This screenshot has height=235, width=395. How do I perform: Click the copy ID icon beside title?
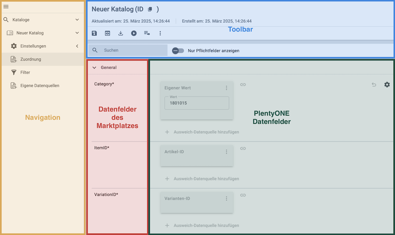(150, 9)
